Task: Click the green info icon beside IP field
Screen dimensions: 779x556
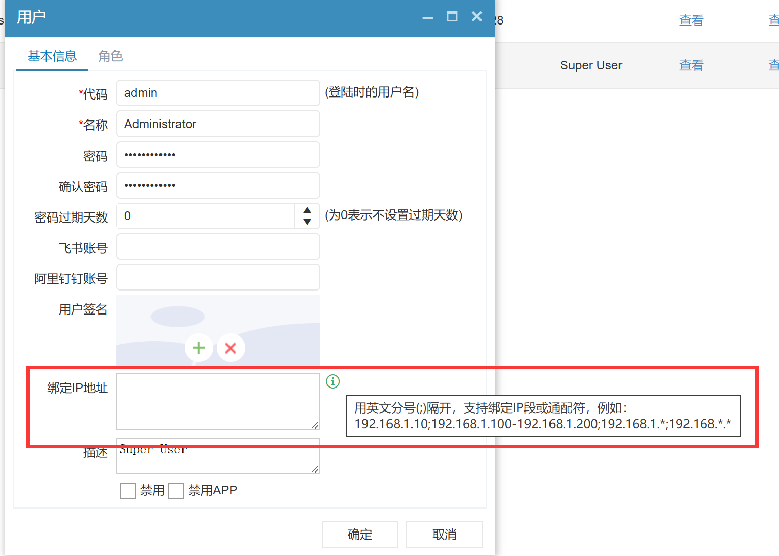Action: pos(333,381)
